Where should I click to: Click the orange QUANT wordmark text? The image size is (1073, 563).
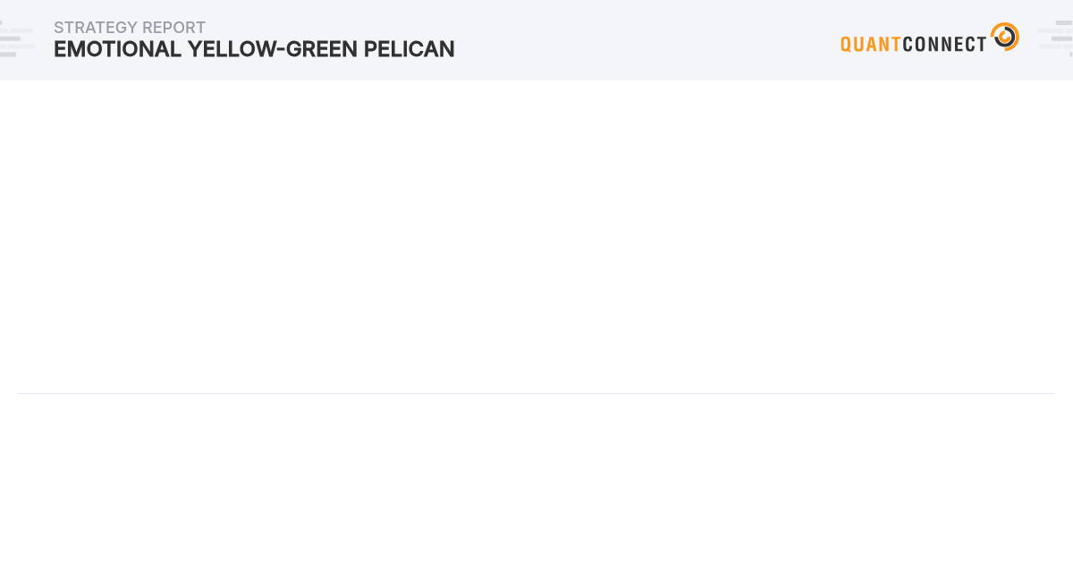[871, 44]
